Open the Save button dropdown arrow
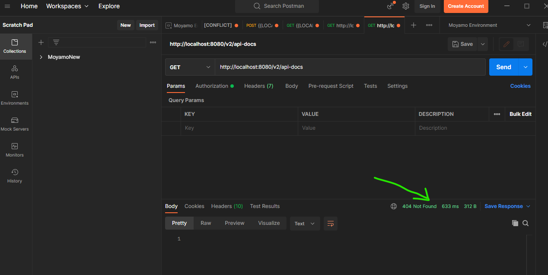 (483, 44)
